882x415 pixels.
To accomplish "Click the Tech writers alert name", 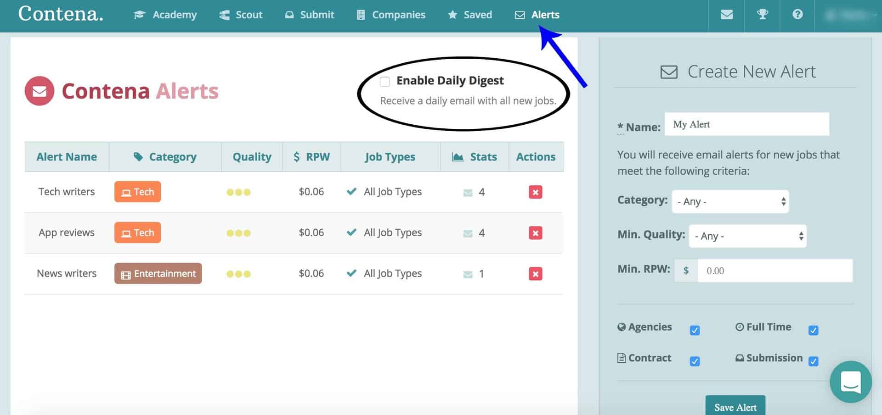I will click(67, 192).
